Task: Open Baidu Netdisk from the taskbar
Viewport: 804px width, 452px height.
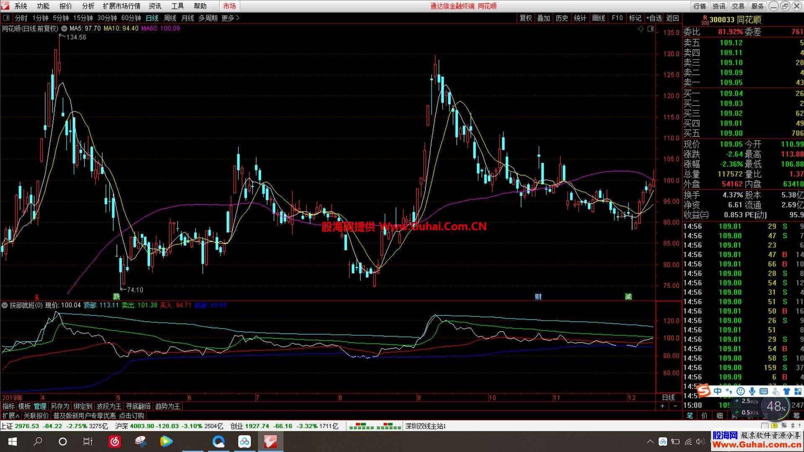Action: click(x=245, y=442)
